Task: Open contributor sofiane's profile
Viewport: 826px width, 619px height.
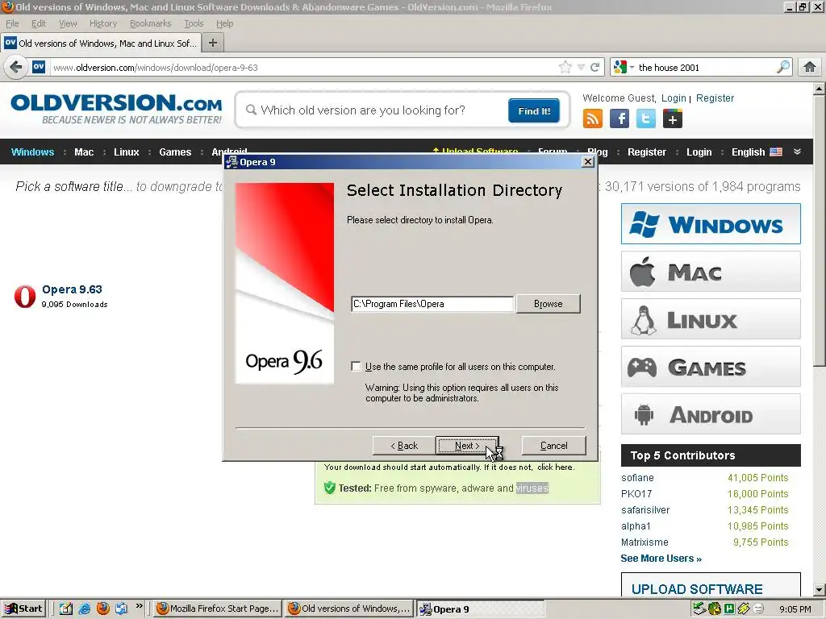Action: [x=637, y=478]
